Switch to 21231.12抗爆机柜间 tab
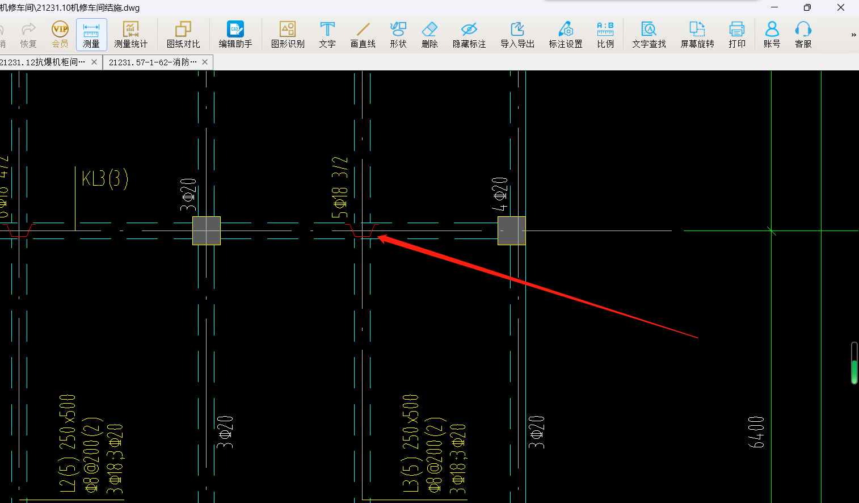This screenshot has height=503, width=859. tap(44, 62)
